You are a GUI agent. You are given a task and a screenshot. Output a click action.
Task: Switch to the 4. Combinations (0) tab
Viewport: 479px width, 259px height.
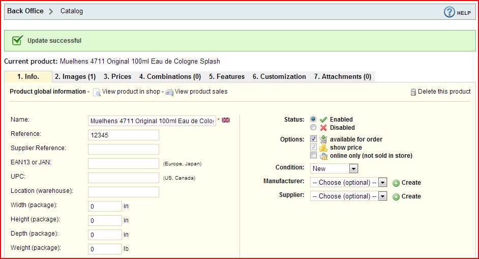(x=170, y=76)
